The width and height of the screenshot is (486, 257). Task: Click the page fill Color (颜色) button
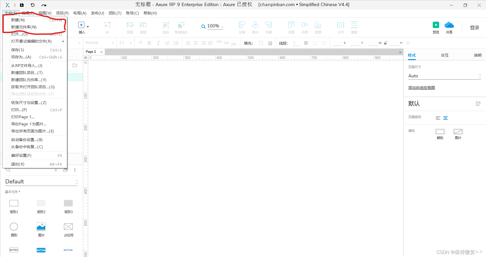[440, 132]
